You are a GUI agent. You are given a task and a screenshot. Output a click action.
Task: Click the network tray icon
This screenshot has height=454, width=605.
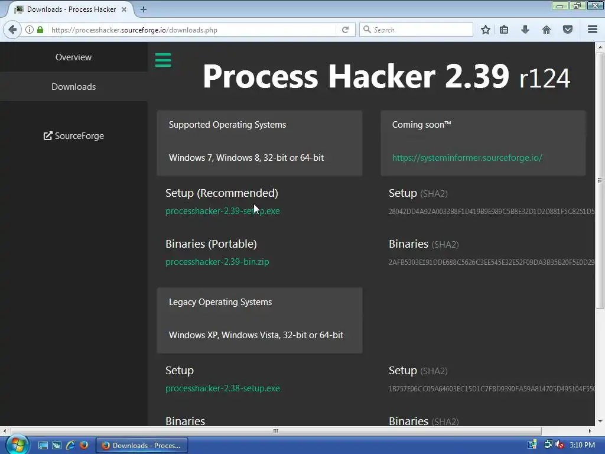(548, 445)
